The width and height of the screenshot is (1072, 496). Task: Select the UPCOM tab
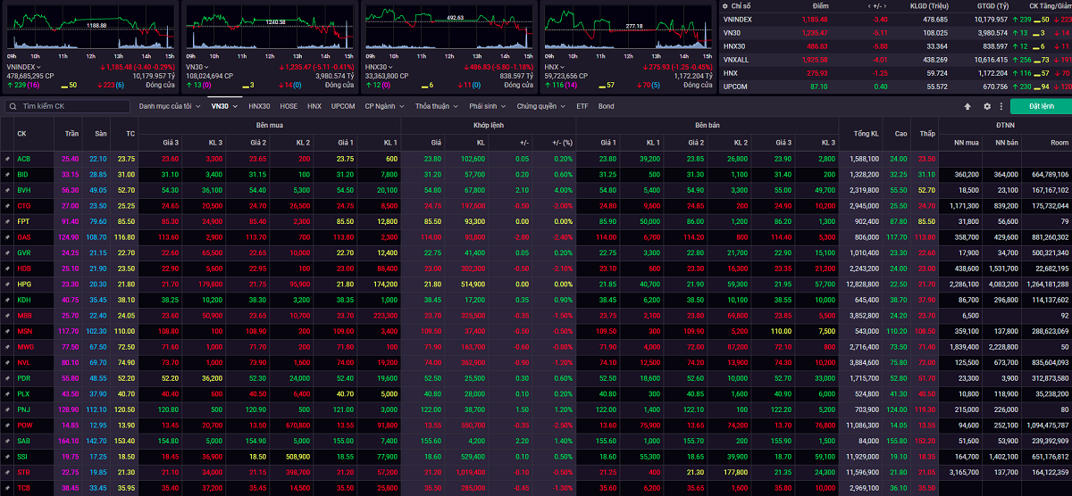tap(343, 106)
